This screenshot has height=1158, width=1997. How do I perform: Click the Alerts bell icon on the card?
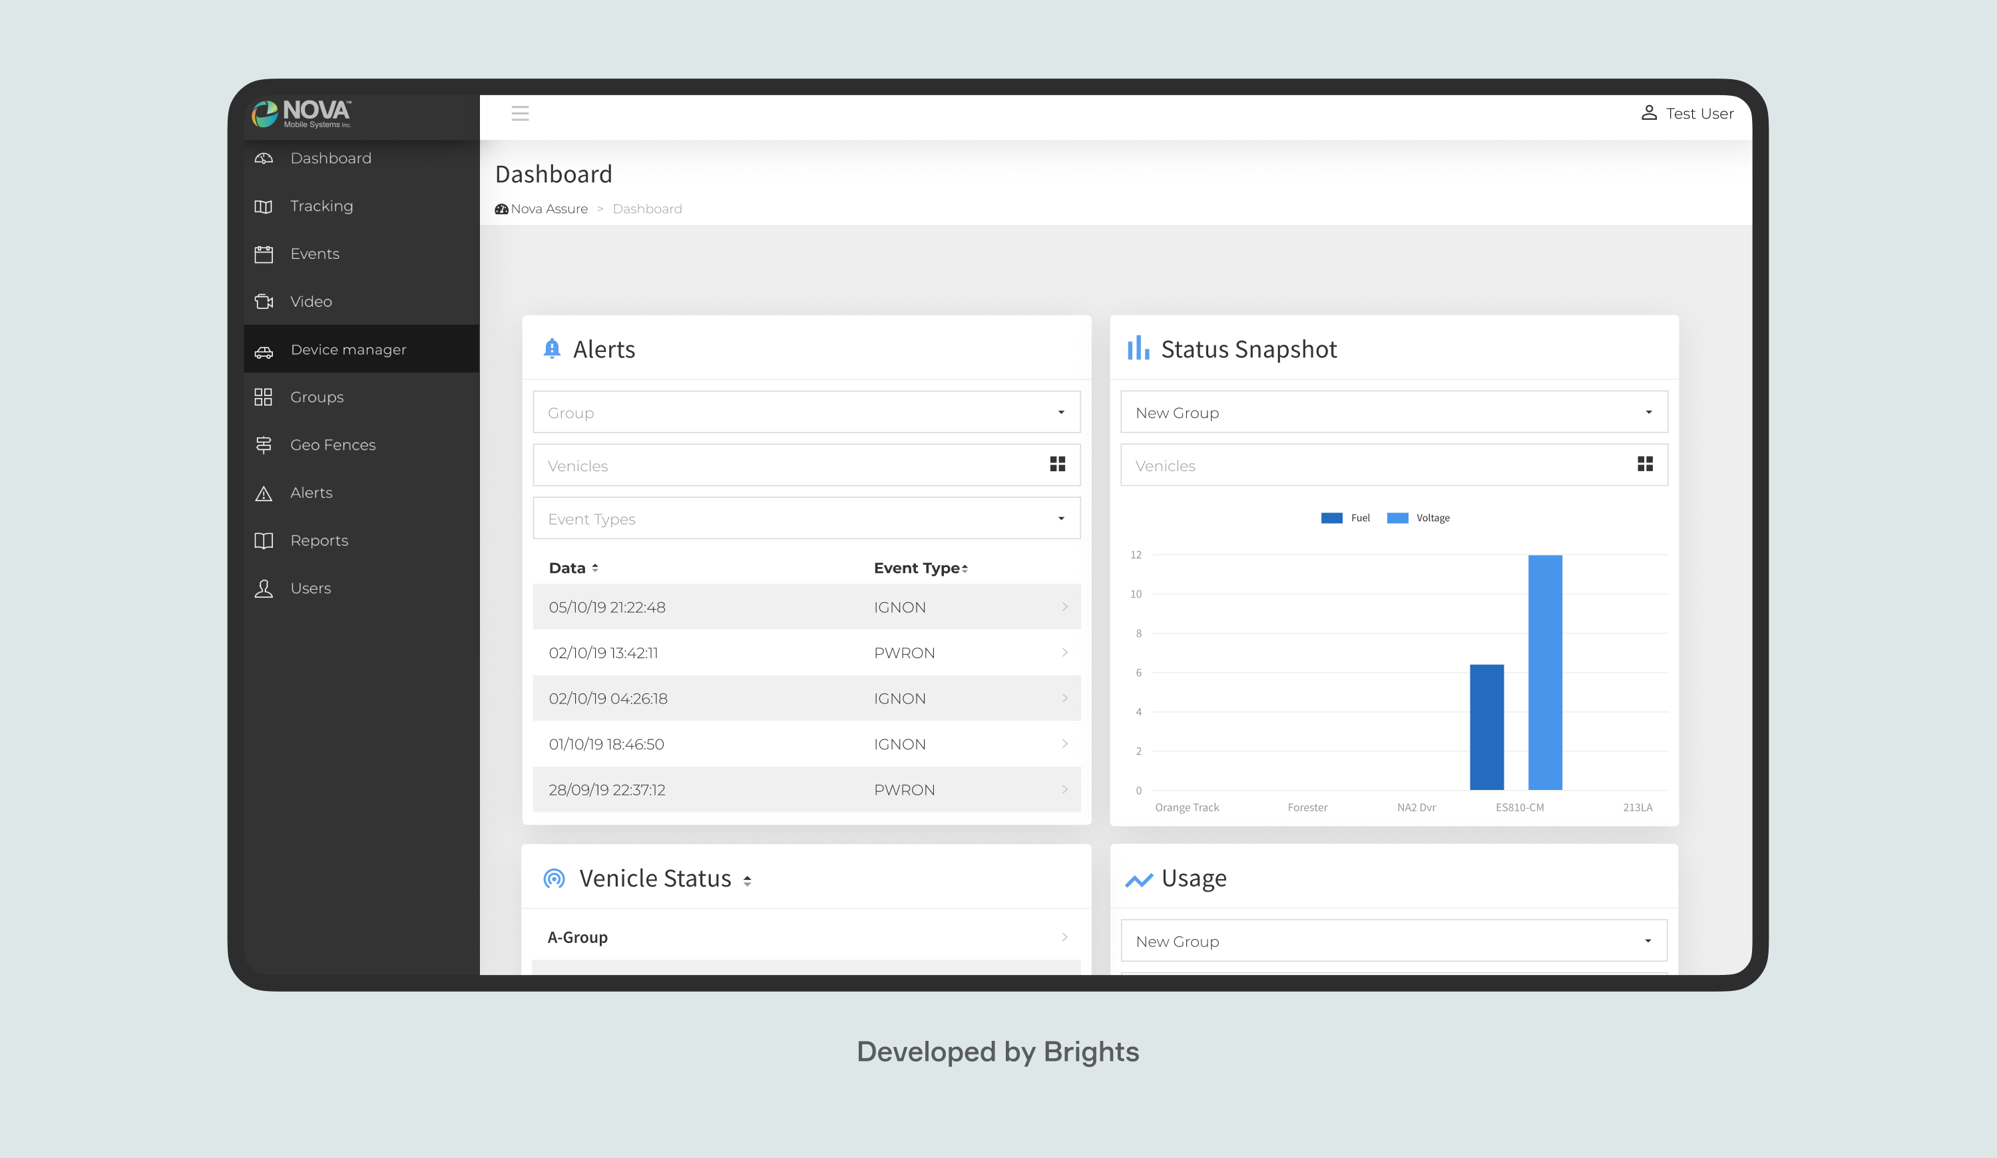[553, 349]
